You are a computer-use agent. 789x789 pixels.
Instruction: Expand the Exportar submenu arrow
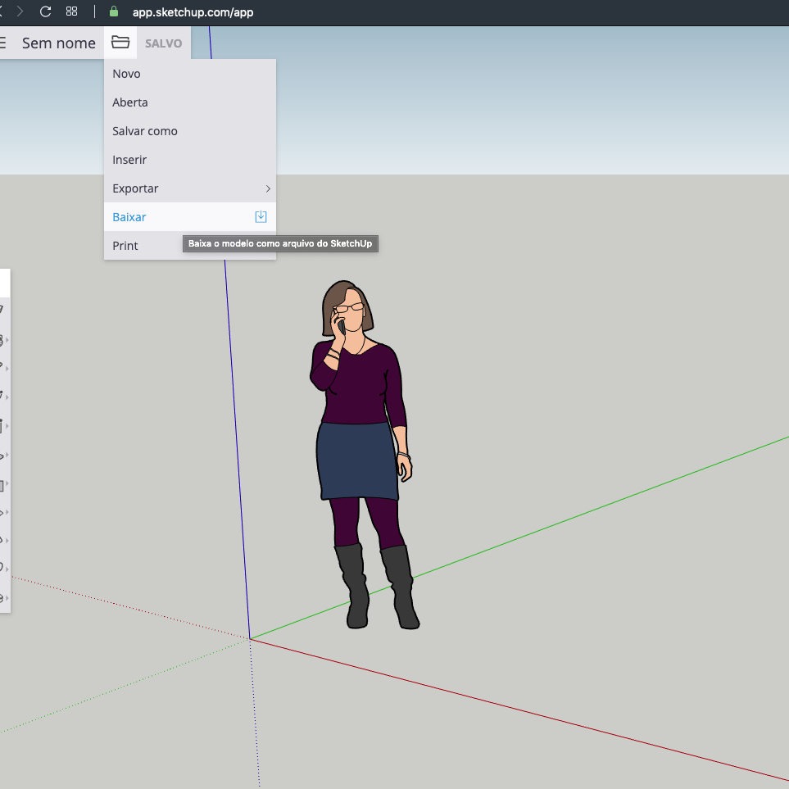tap(267, 188)
